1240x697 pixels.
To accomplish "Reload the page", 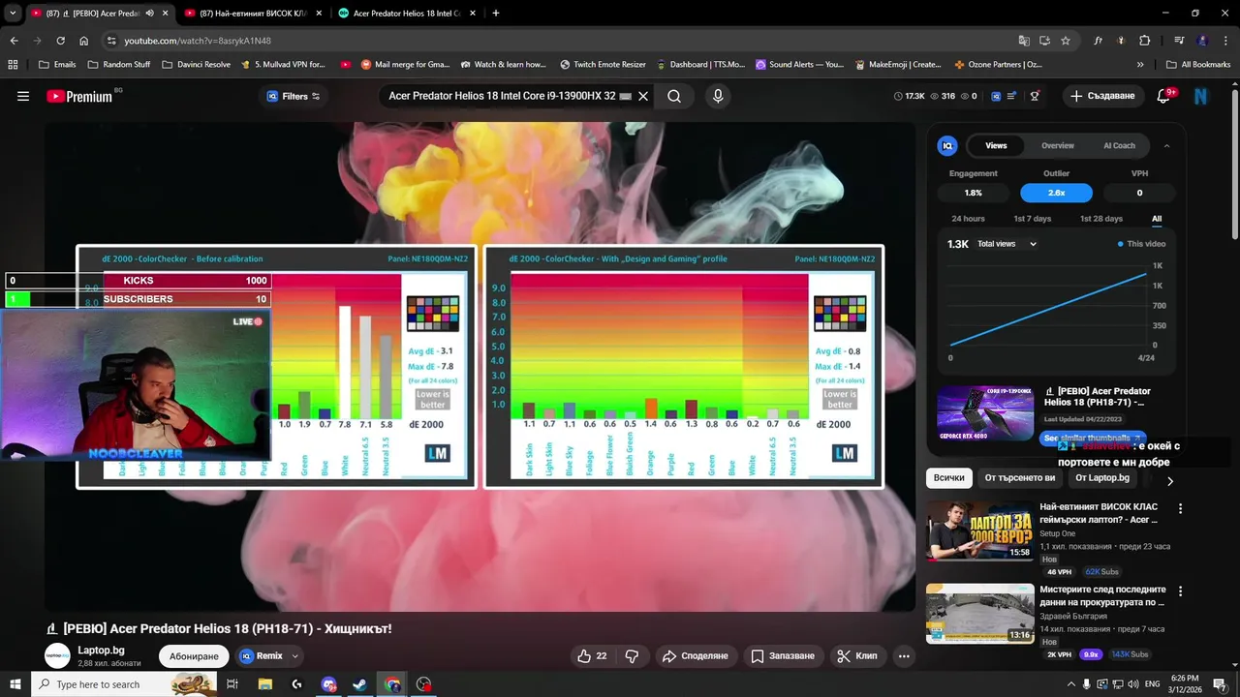I will tap(60, 41).
